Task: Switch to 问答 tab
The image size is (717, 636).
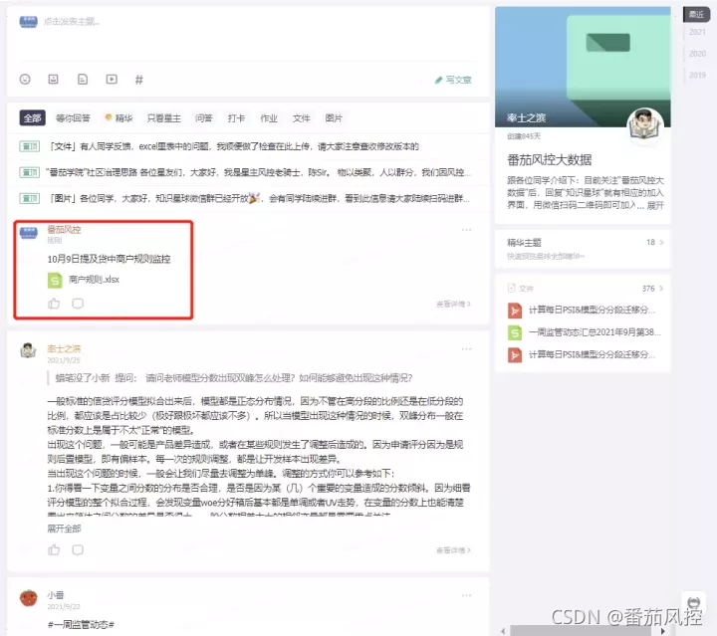Action: tap(204, 117)
